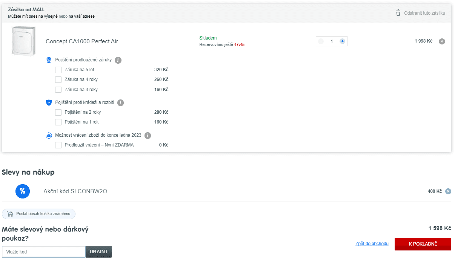Viewport: 455px width, 261px height.
Task: Click the Zásilka od MALL header
Action: point(26,9)
